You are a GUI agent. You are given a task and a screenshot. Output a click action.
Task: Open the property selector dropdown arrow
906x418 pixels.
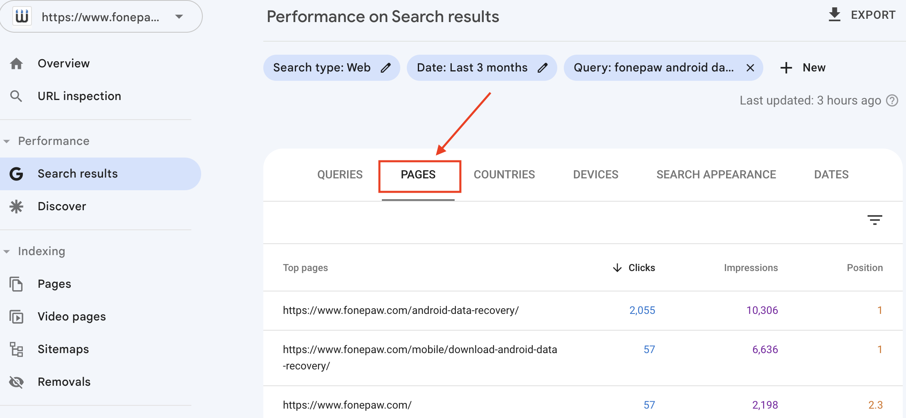(179, 17)
